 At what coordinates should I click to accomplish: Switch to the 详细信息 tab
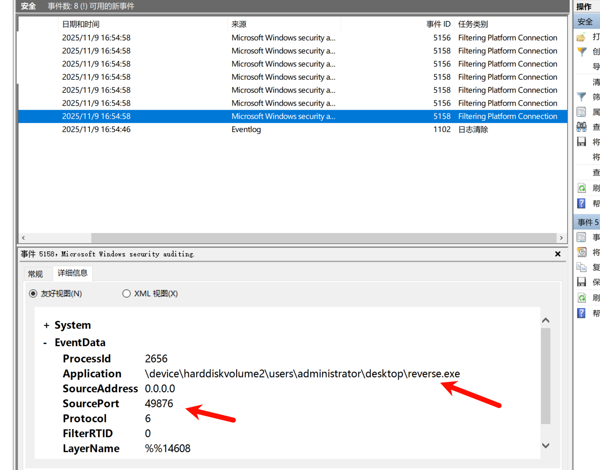point(73,273)
